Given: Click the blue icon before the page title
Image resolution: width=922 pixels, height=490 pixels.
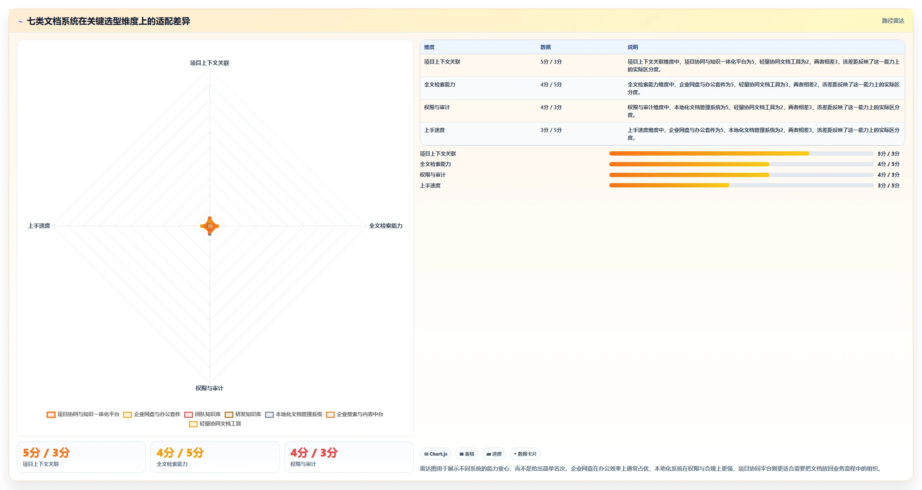Looking at the screenshot, I should (x=20, y=21).
